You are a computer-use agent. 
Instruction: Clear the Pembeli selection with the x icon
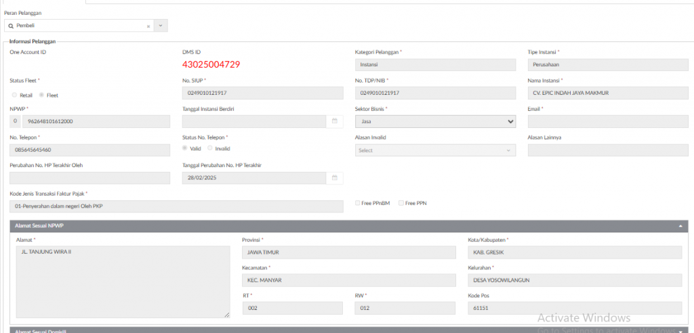point(148,26)
